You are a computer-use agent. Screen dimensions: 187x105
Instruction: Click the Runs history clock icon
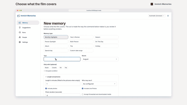pos(20,32)
